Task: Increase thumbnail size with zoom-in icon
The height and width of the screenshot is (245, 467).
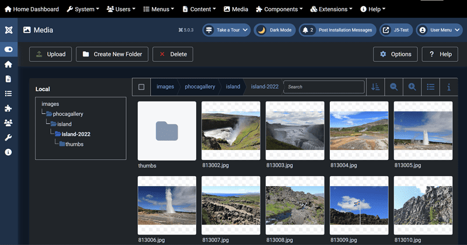Action: coord(412,87)
